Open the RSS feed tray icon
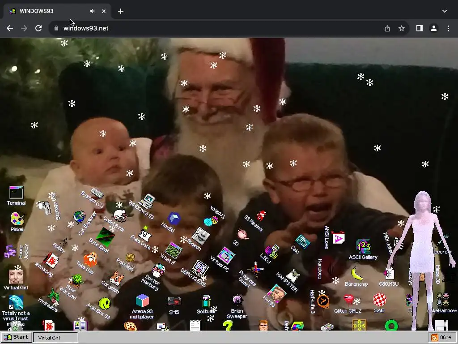This screenshot has width=458, height=344. (435, 337)
